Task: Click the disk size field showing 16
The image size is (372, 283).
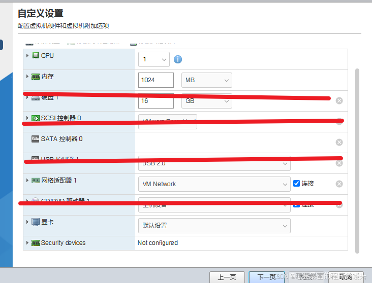Action: [156, 101]
